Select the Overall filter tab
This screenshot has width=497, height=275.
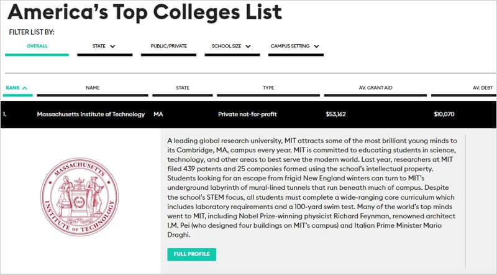coord(37,46)
